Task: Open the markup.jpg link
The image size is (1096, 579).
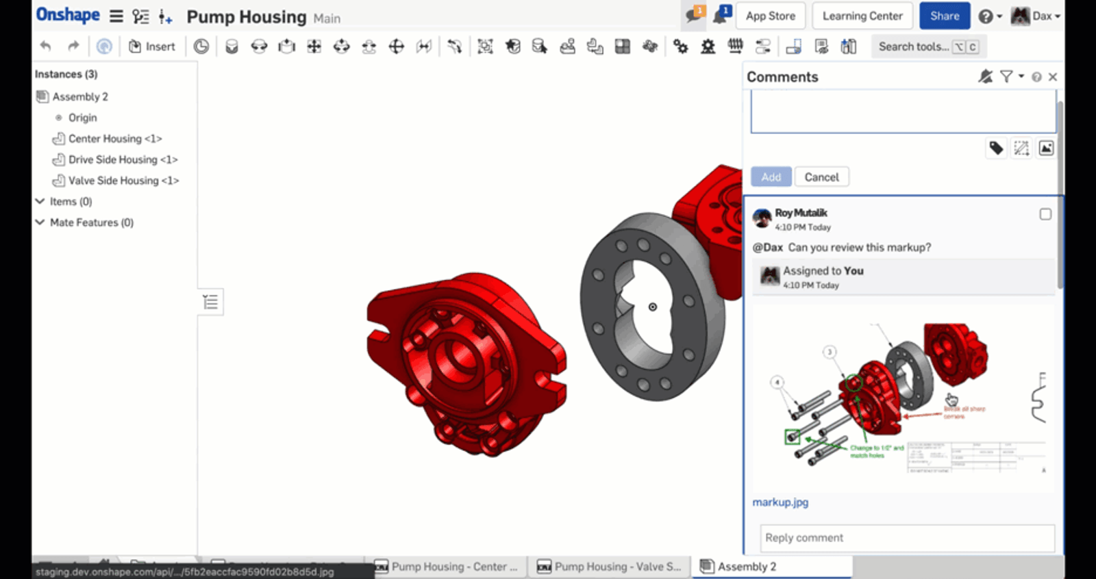Action: click(780, 502)
